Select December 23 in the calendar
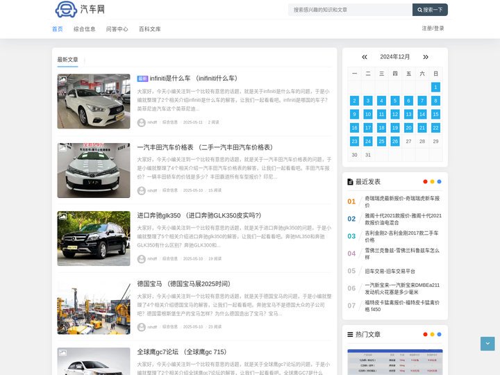Image resolution: width=500 pixels, height=375 pixels. (x=354, y=141)
